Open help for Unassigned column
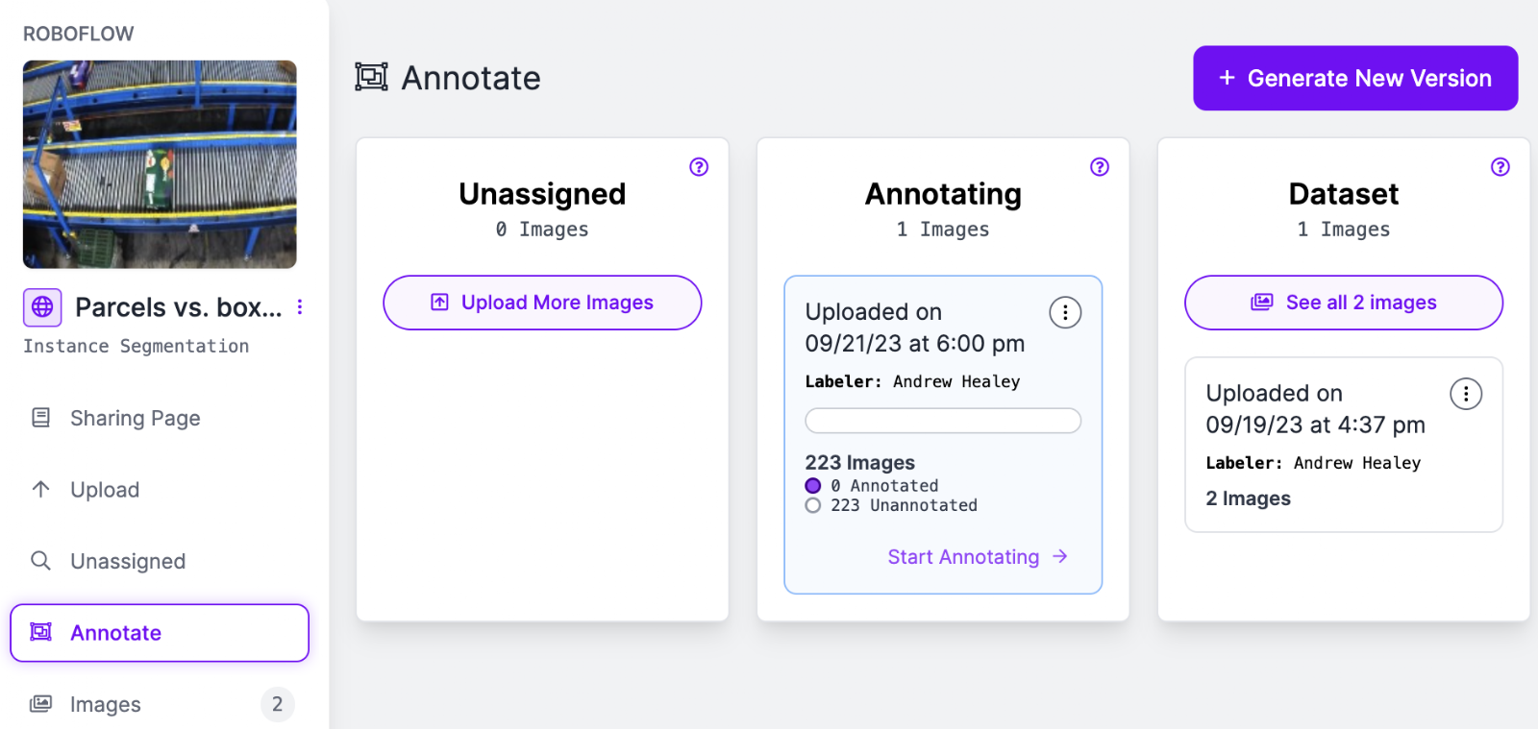Image resolution: width=1538 pixels, height=729 pixels. tap(699, 167)
